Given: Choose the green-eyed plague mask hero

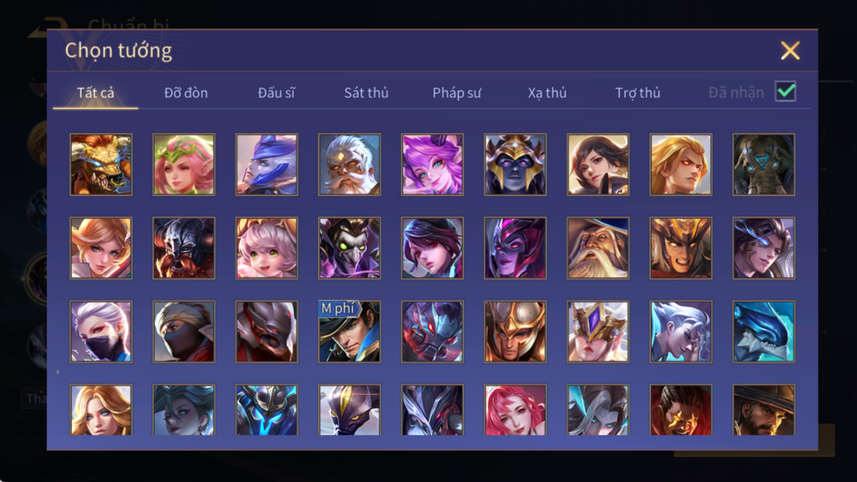Looking at the screenshot, I should 349,248.
